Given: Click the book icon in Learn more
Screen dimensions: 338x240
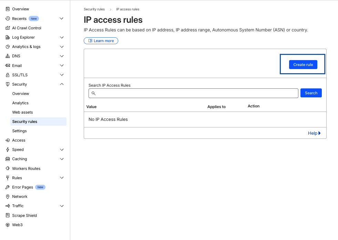Looking at the screenshot, I should (x=90, y=41).
